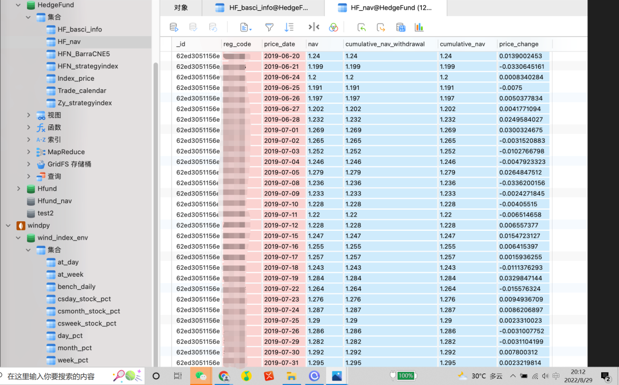Viewport: 619px width, 385px height.
Task: Expand the 函数 node
Action: pyautogui.click(x=29, y=127)
